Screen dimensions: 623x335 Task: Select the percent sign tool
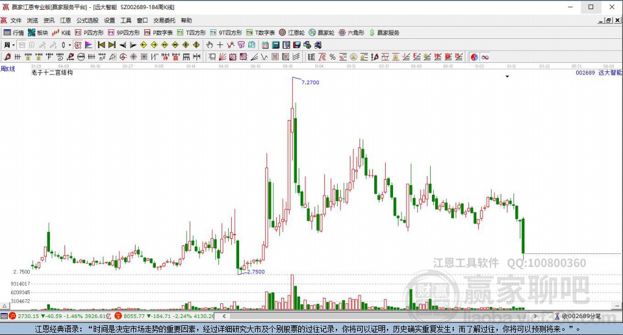pyautogui.click(x=333, y=57)
